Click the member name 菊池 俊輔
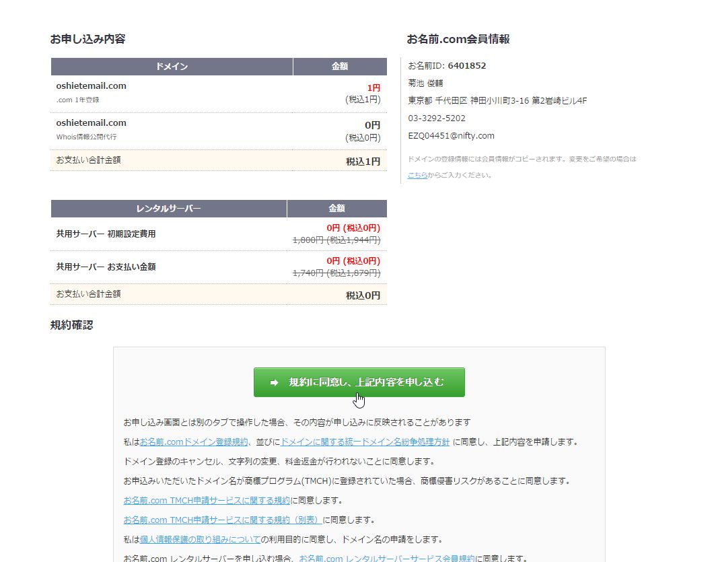Image resolution: width=714 pixels, height=562 pixels. 425,83
